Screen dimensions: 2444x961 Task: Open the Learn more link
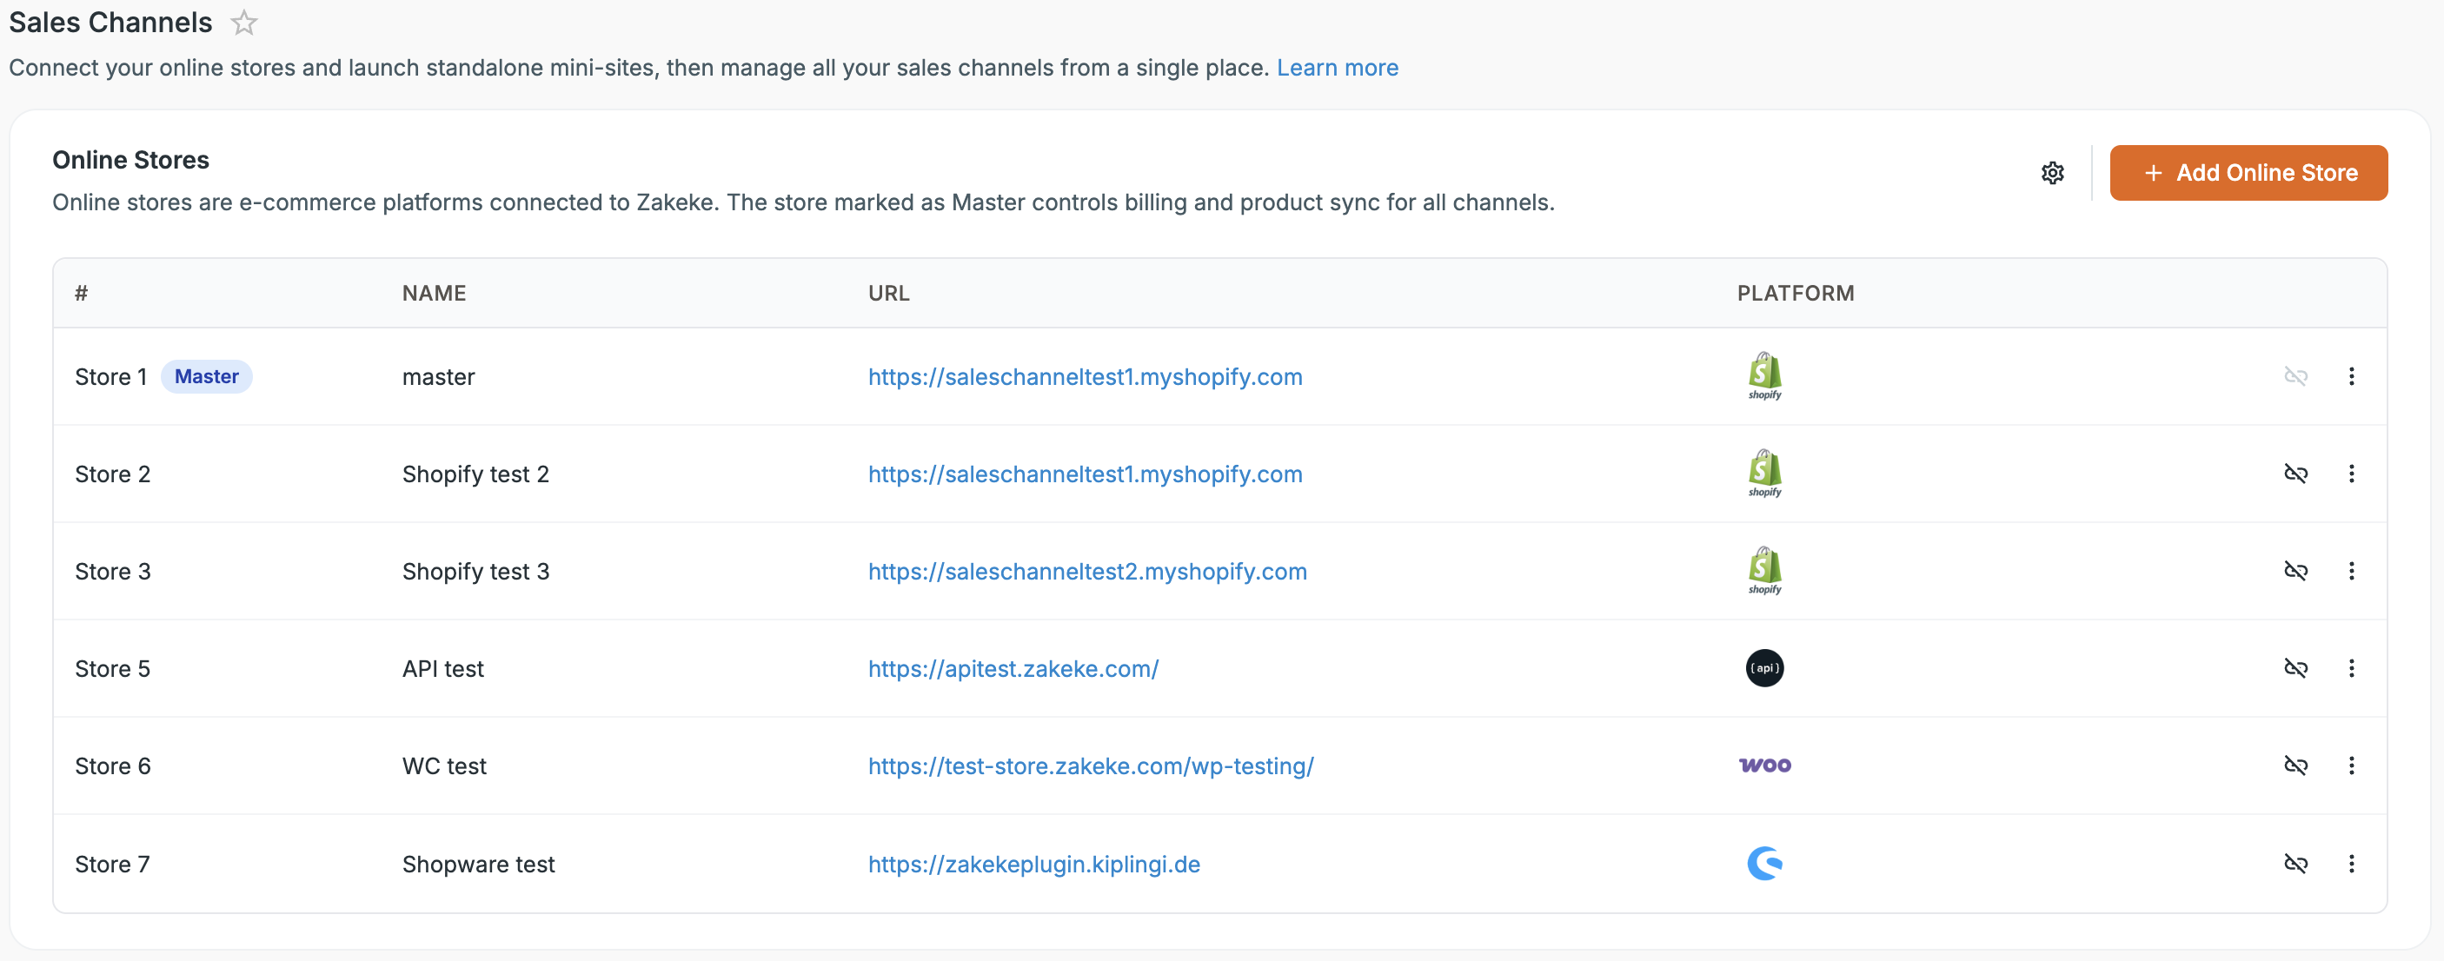point(1337,68)
